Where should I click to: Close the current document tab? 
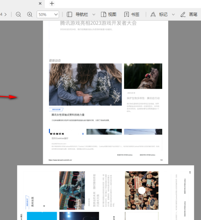click(x=40, y=3)
